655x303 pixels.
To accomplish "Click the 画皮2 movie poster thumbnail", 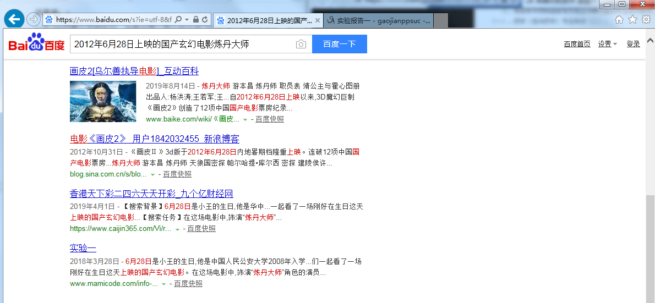I will pyautogui.click(x=103, y=101).
